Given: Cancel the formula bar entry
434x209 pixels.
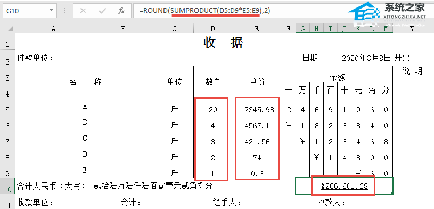Looking at the screenshot, I should pos(83,11).
